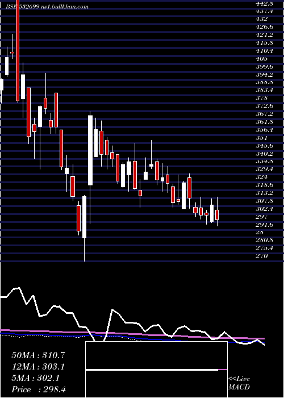Click the BSE 532699 ticker label

coord(22,7)
